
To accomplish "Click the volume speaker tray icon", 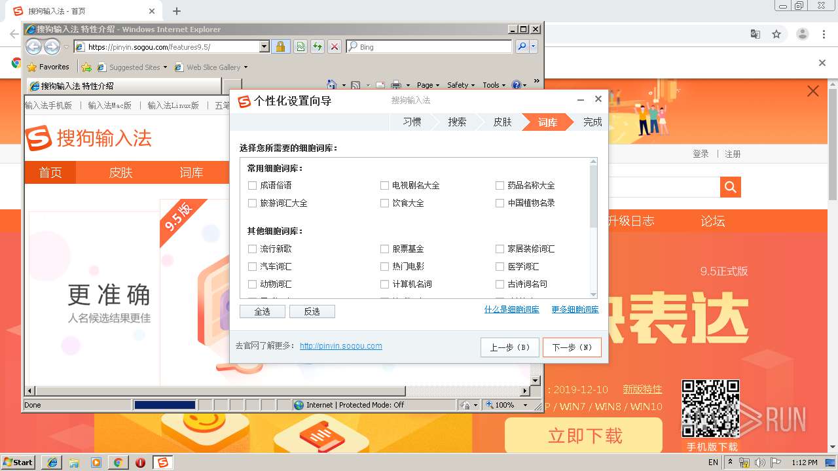I will pos(760,462).
